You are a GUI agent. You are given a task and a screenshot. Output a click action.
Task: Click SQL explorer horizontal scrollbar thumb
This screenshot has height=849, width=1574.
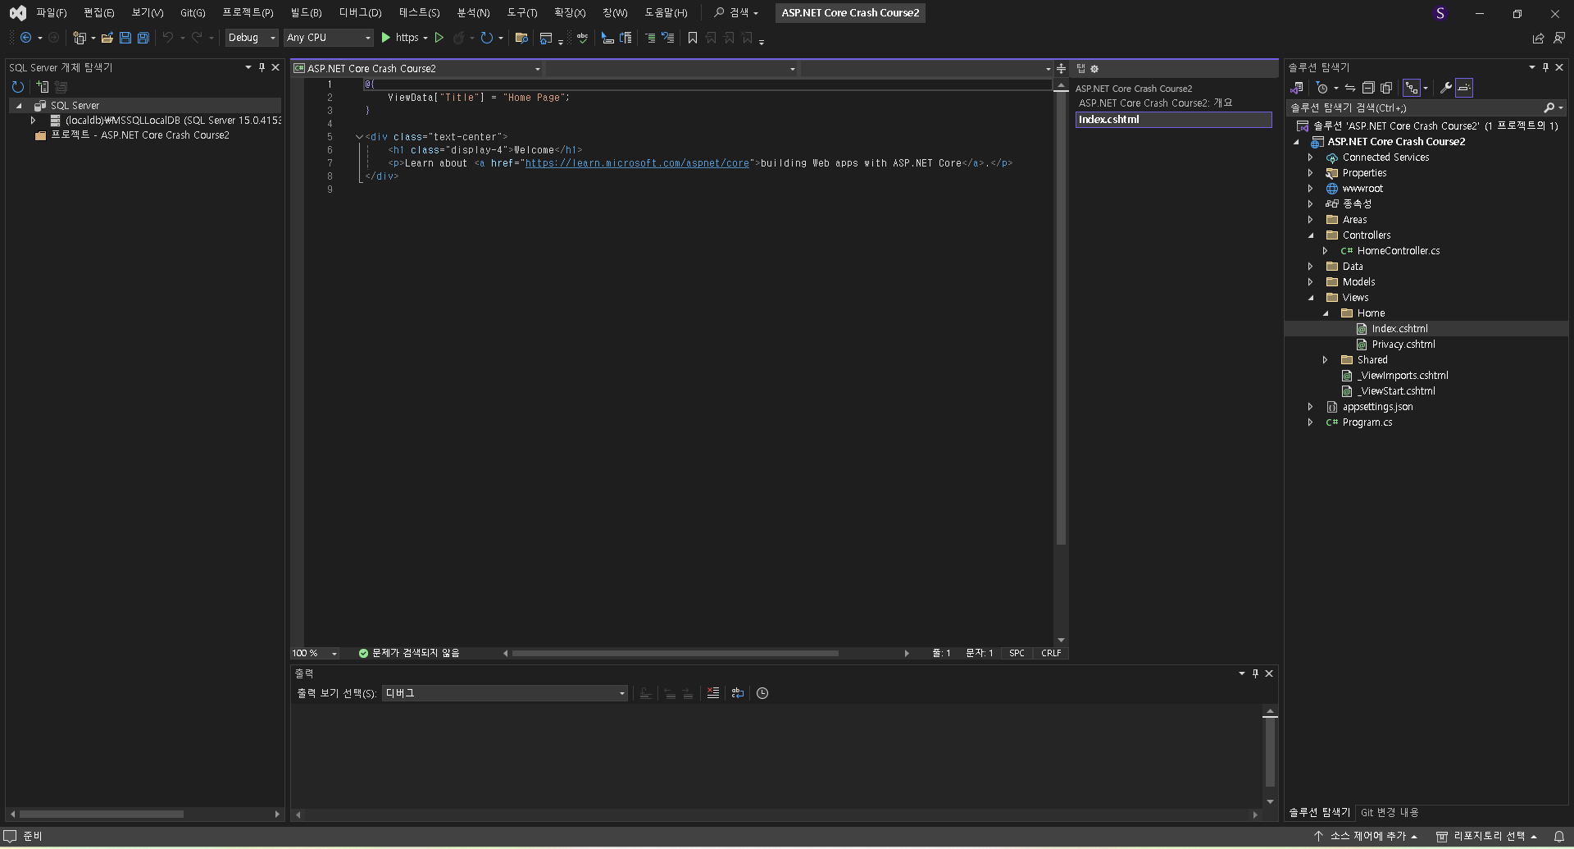[x=101, y=815]
